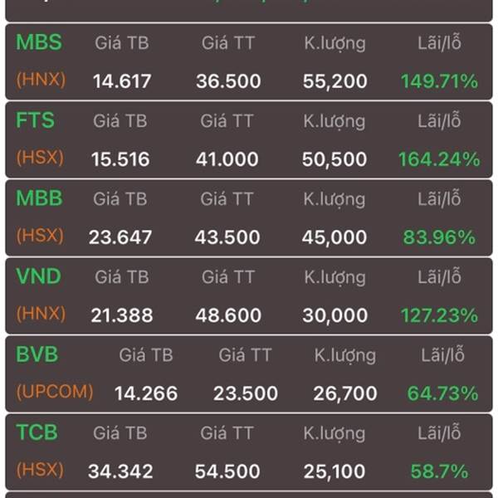The width and height of the screenshot is (498, 498).
Task: Select the VND stock symbol
Action: pos(38,276)
